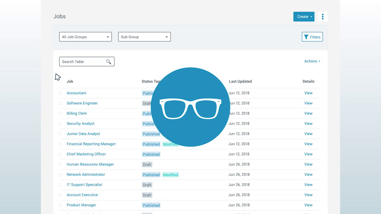Click the funnel Filters button
The width and height of the screenshot is (381, 214).
click(x=312, y=37)
